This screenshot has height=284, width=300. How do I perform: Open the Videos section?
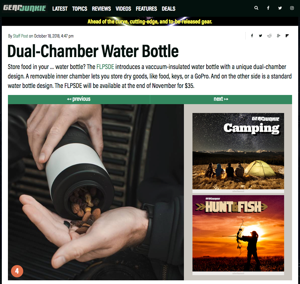(x=123, y=9)
